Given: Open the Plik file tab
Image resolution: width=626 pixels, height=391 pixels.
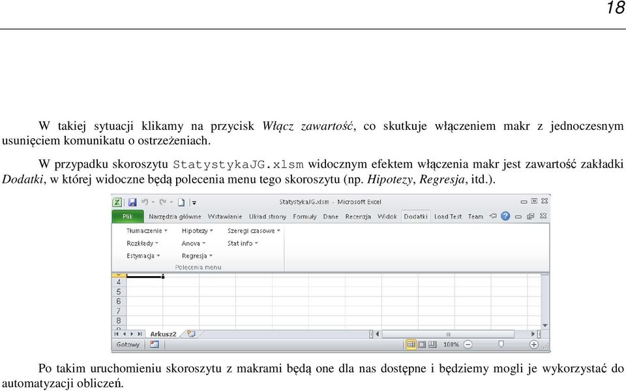Looking at the screenshot, I should pos(128,216).
